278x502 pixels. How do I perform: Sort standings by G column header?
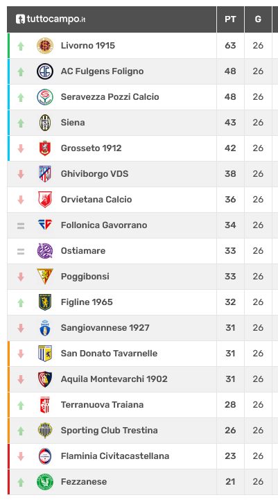(x=258, y=19)
